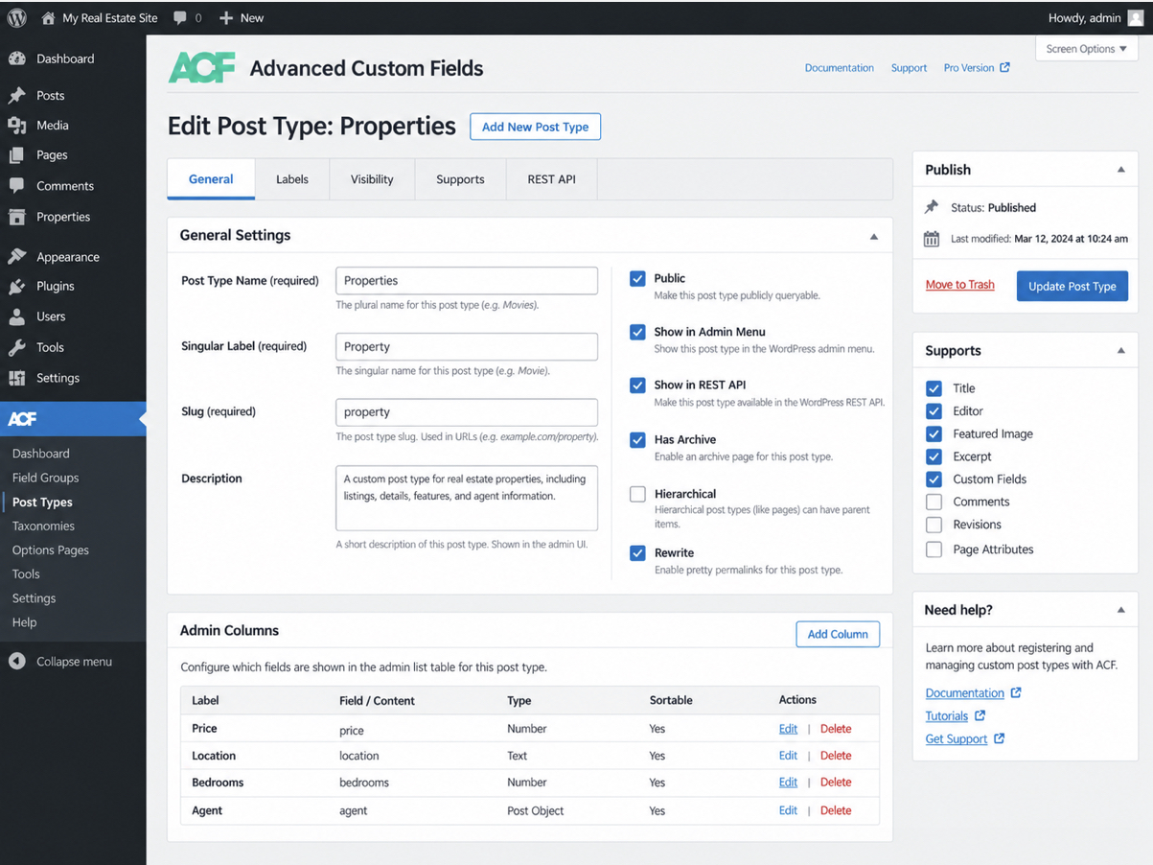The height and width of the screenshot is (865, 1153).
Task: Click external link icon next to Pro Version
Action: click(1004, 67)
